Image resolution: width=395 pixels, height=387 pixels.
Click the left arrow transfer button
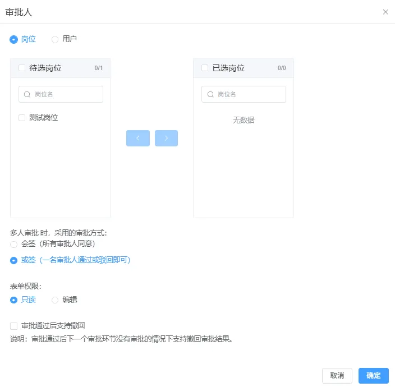tap(138, 138)
